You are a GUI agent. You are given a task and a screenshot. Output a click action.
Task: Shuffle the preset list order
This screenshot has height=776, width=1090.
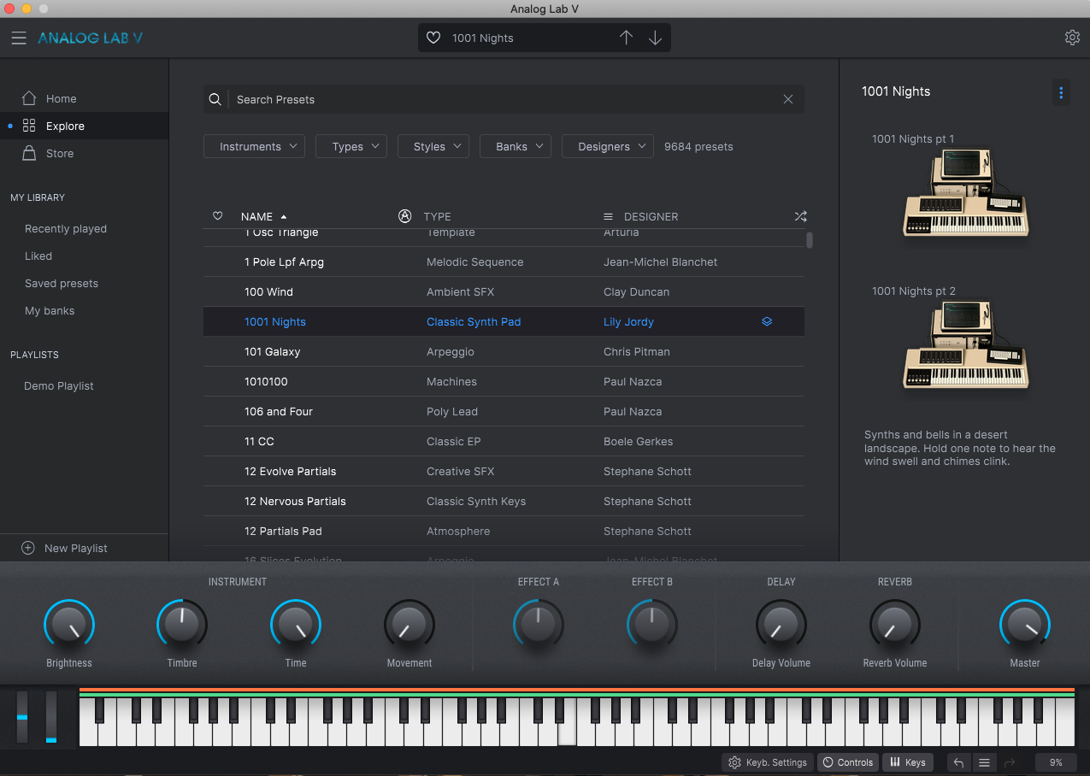click(800, 217)
